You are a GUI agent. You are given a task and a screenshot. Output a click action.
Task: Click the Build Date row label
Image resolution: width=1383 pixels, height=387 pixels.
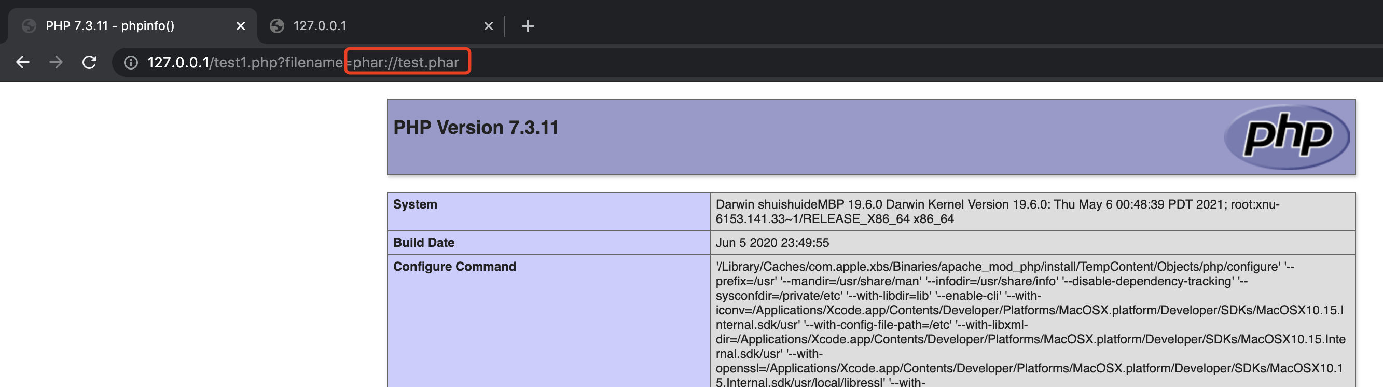point(424,243)
